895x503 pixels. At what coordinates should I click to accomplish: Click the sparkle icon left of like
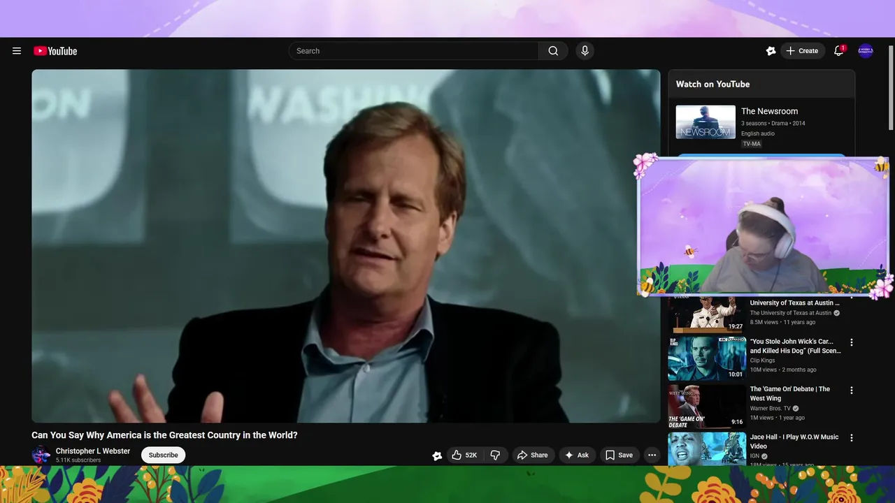(437, 455)
